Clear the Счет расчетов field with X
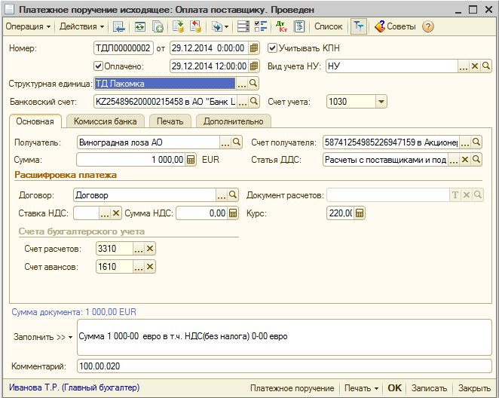The width and height of the screenshot is (499, 398). tap(150, 249)
